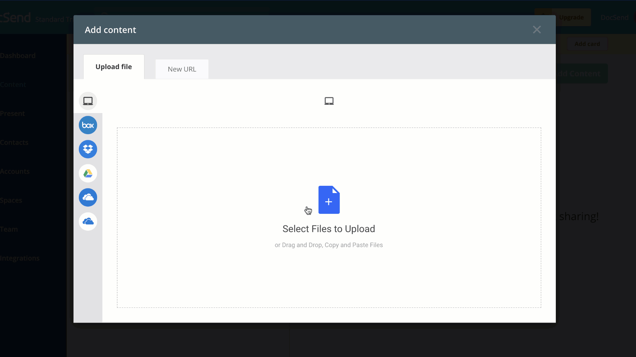Screen dimensions: 636x357
Task: Switch to the Upload file tab
Action: tap(114, 67)
